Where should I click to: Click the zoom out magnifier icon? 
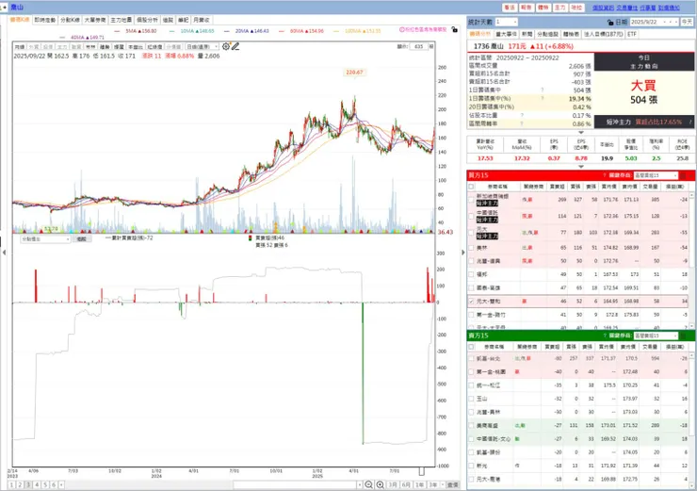[x=368, y=484]
